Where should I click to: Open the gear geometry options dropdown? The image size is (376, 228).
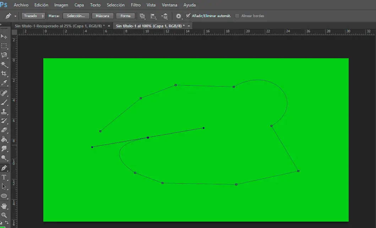click(x=179, y=16)
